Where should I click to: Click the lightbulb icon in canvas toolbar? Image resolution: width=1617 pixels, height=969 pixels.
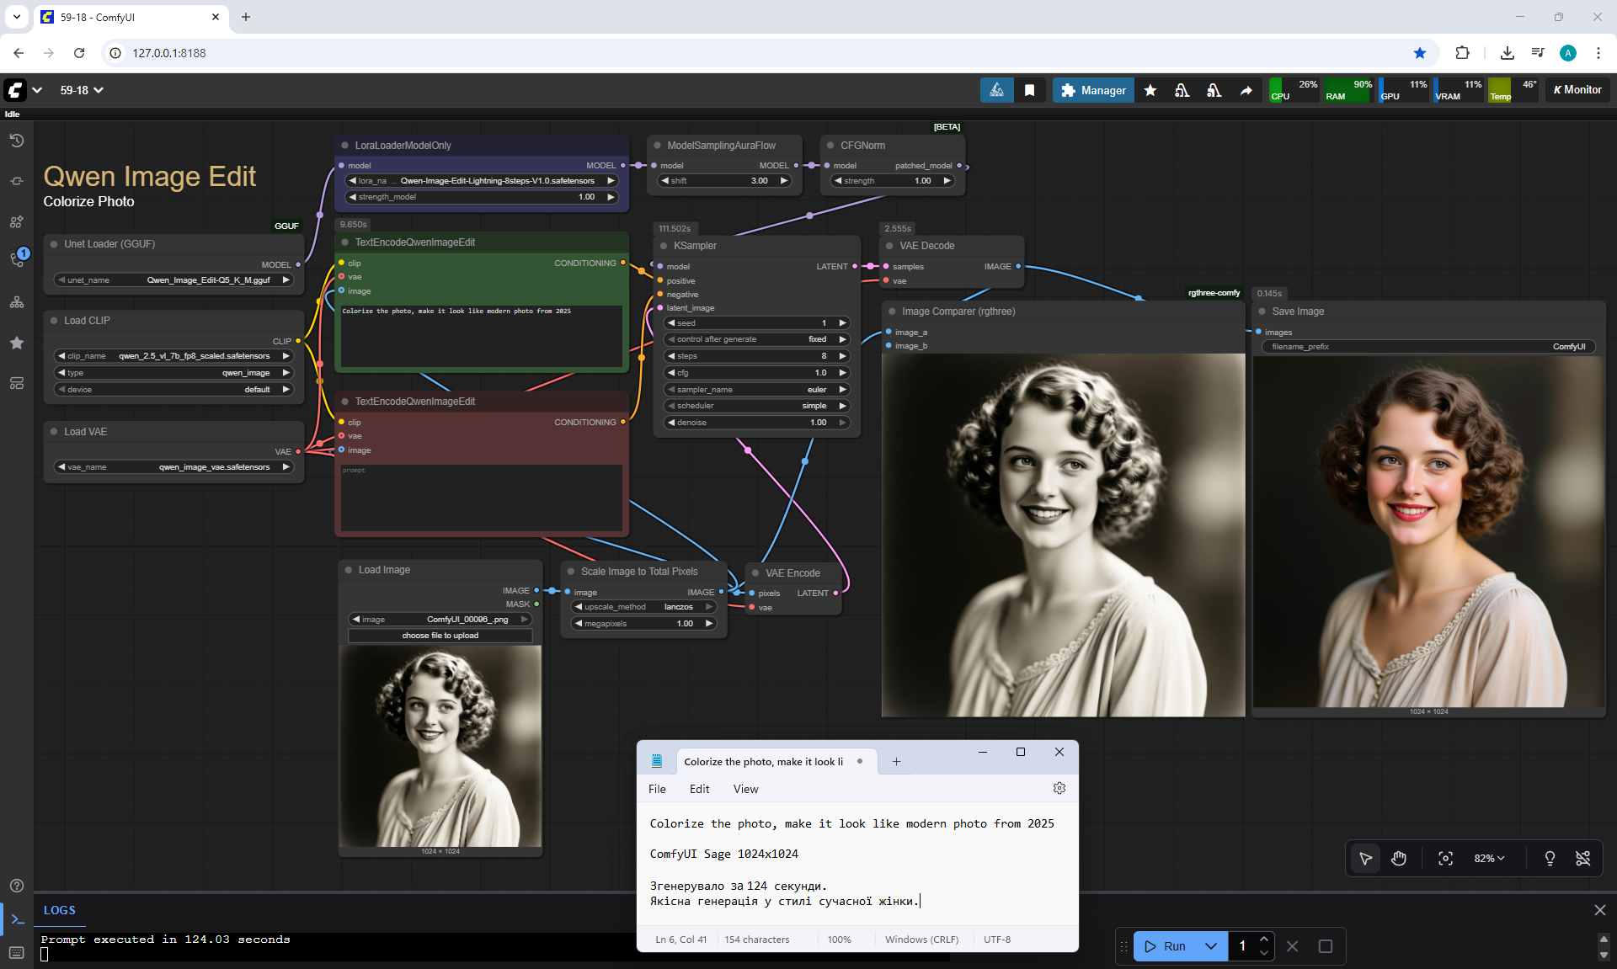point(1550,858)
